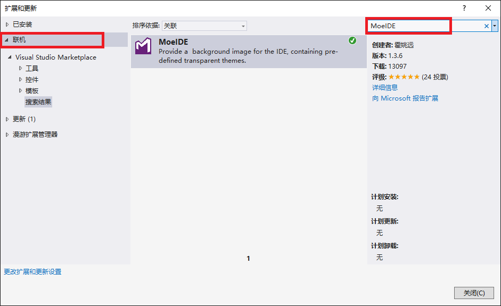The height and width of the screenshot is (306, 501).
Task: Click page number 1 in results
Action: [x=248, y=259]
